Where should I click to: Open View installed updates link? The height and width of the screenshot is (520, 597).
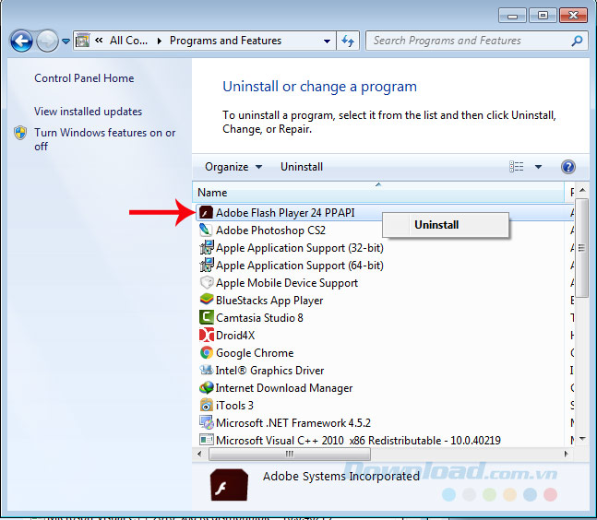(x=88, y=112)
